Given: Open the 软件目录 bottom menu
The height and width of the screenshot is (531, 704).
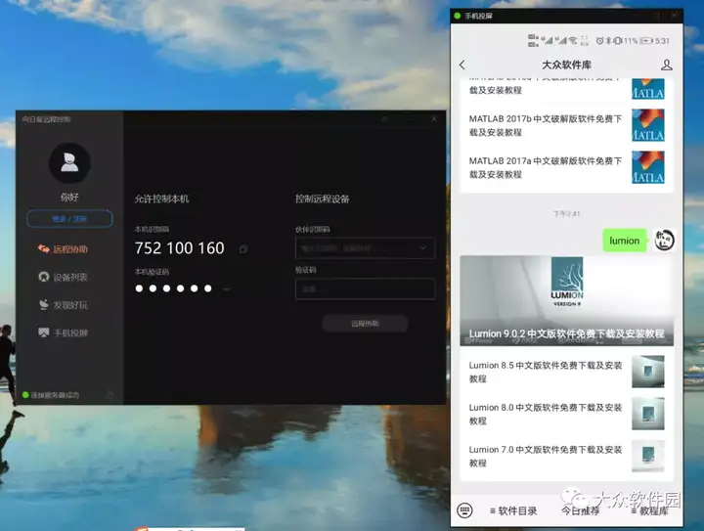Looking at the screenshot, I should [513, 510].
